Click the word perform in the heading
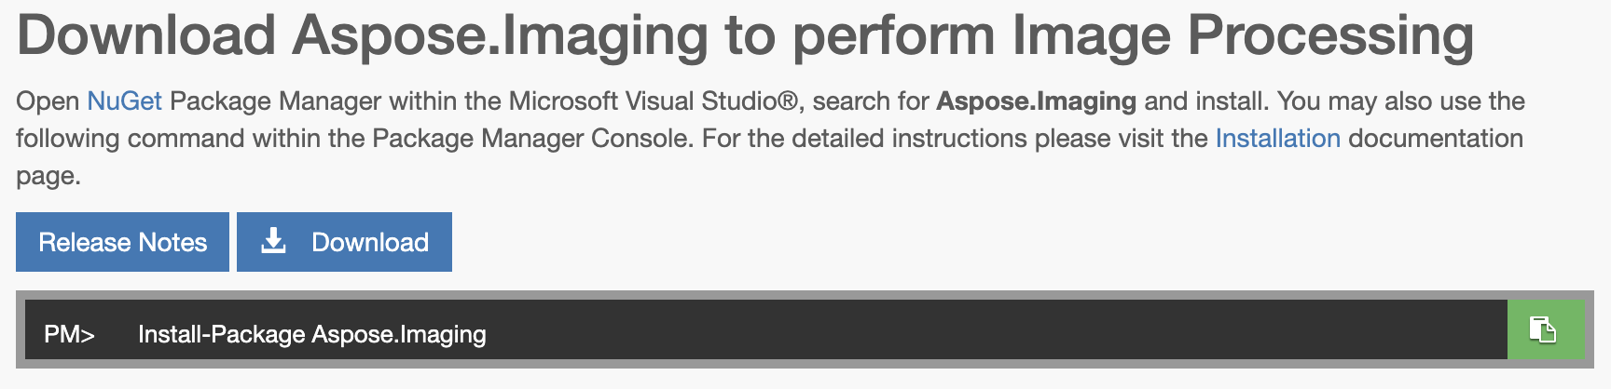The height and width of the screenshot is (389, 1611). [x=894, y=35]
